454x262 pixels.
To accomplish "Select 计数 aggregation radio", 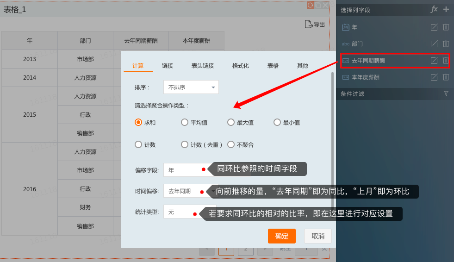I will click(138, 144).
